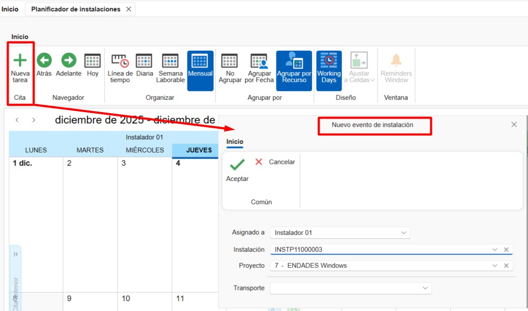The image size is (528, 311).
Task: Open the Reminders Window bell icon
Action: click(396, 60)
